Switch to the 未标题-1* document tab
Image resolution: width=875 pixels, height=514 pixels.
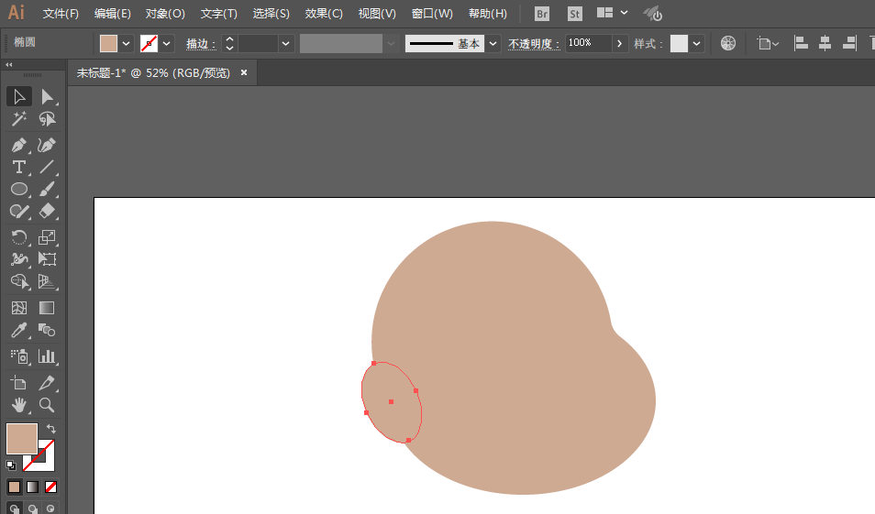point(153,72)
